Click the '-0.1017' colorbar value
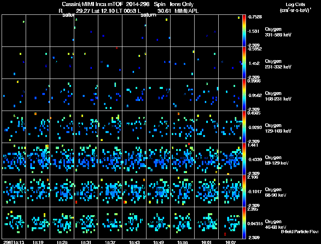This screenshot has width=321, height=244. 254,192
